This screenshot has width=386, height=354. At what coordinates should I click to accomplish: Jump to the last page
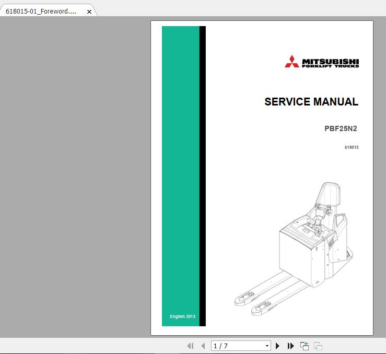click(291, 346)
